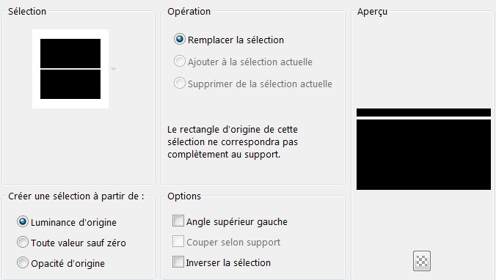Select Opacité d'origine option
The image size is (496, 280).
point(23,263)
